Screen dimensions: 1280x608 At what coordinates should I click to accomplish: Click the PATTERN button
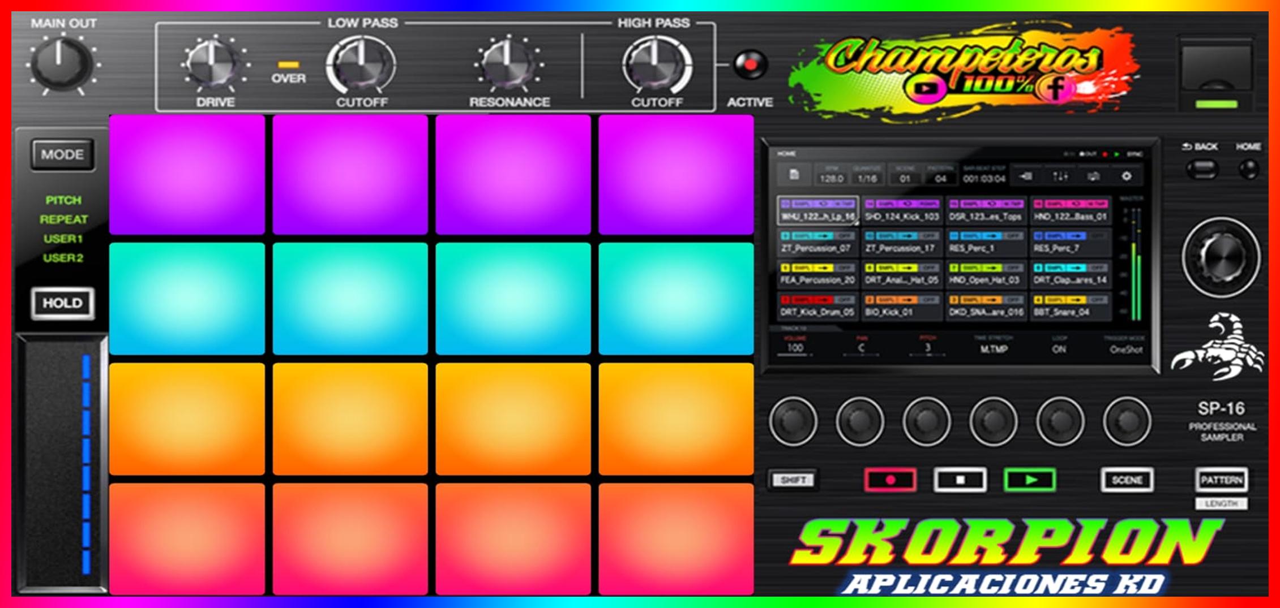click(1221, 480)
